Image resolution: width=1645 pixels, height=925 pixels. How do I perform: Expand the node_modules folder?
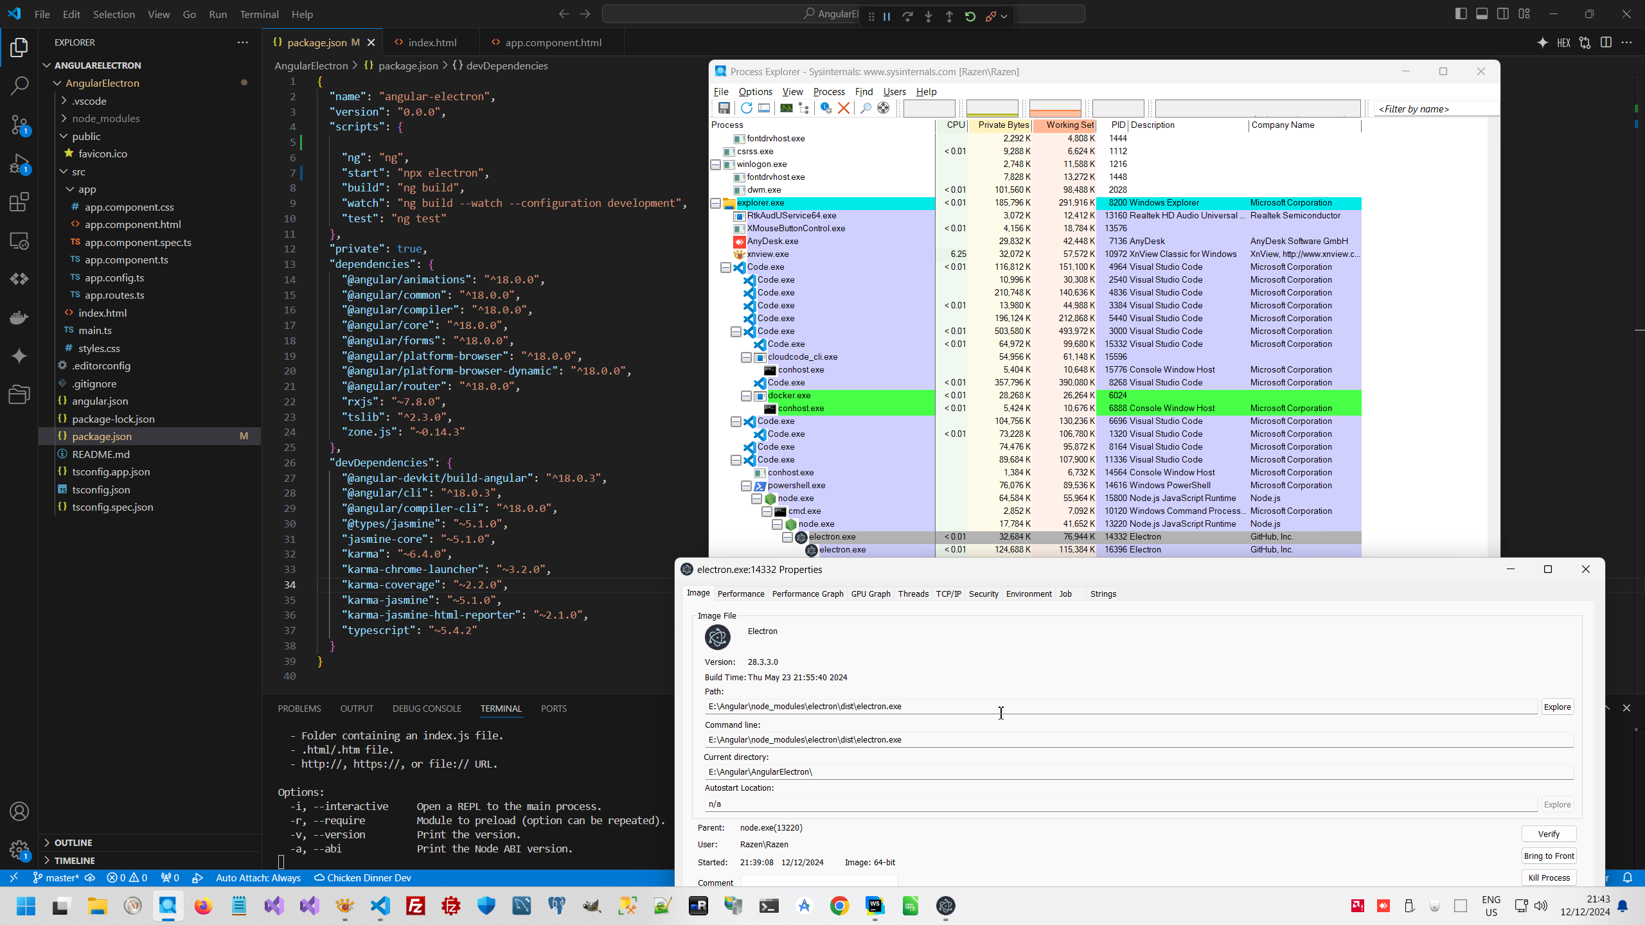tap(105, 118)
